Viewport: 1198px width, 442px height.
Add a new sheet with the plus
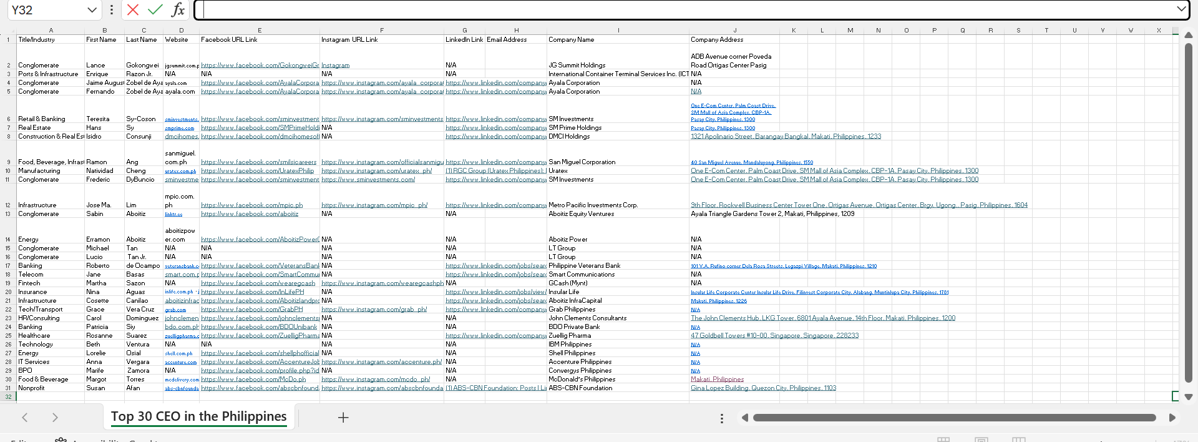coord(343,418)
